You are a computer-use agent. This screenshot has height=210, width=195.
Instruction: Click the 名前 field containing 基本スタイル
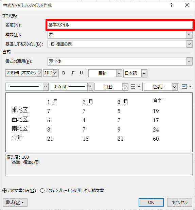click(x=120, y=25)
